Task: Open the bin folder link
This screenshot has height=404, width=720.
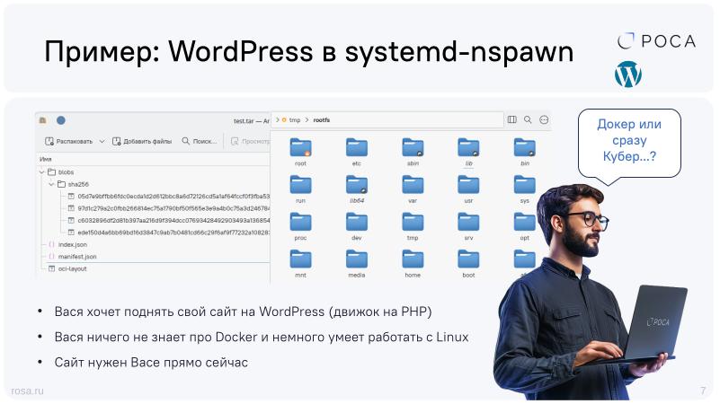Action: [524, 147]
